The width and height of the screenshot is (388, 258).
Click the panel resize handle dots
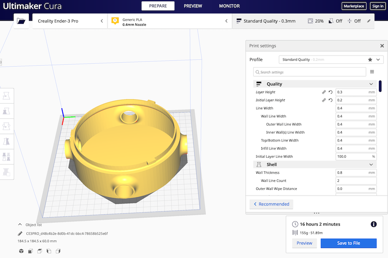click(317, 213)
